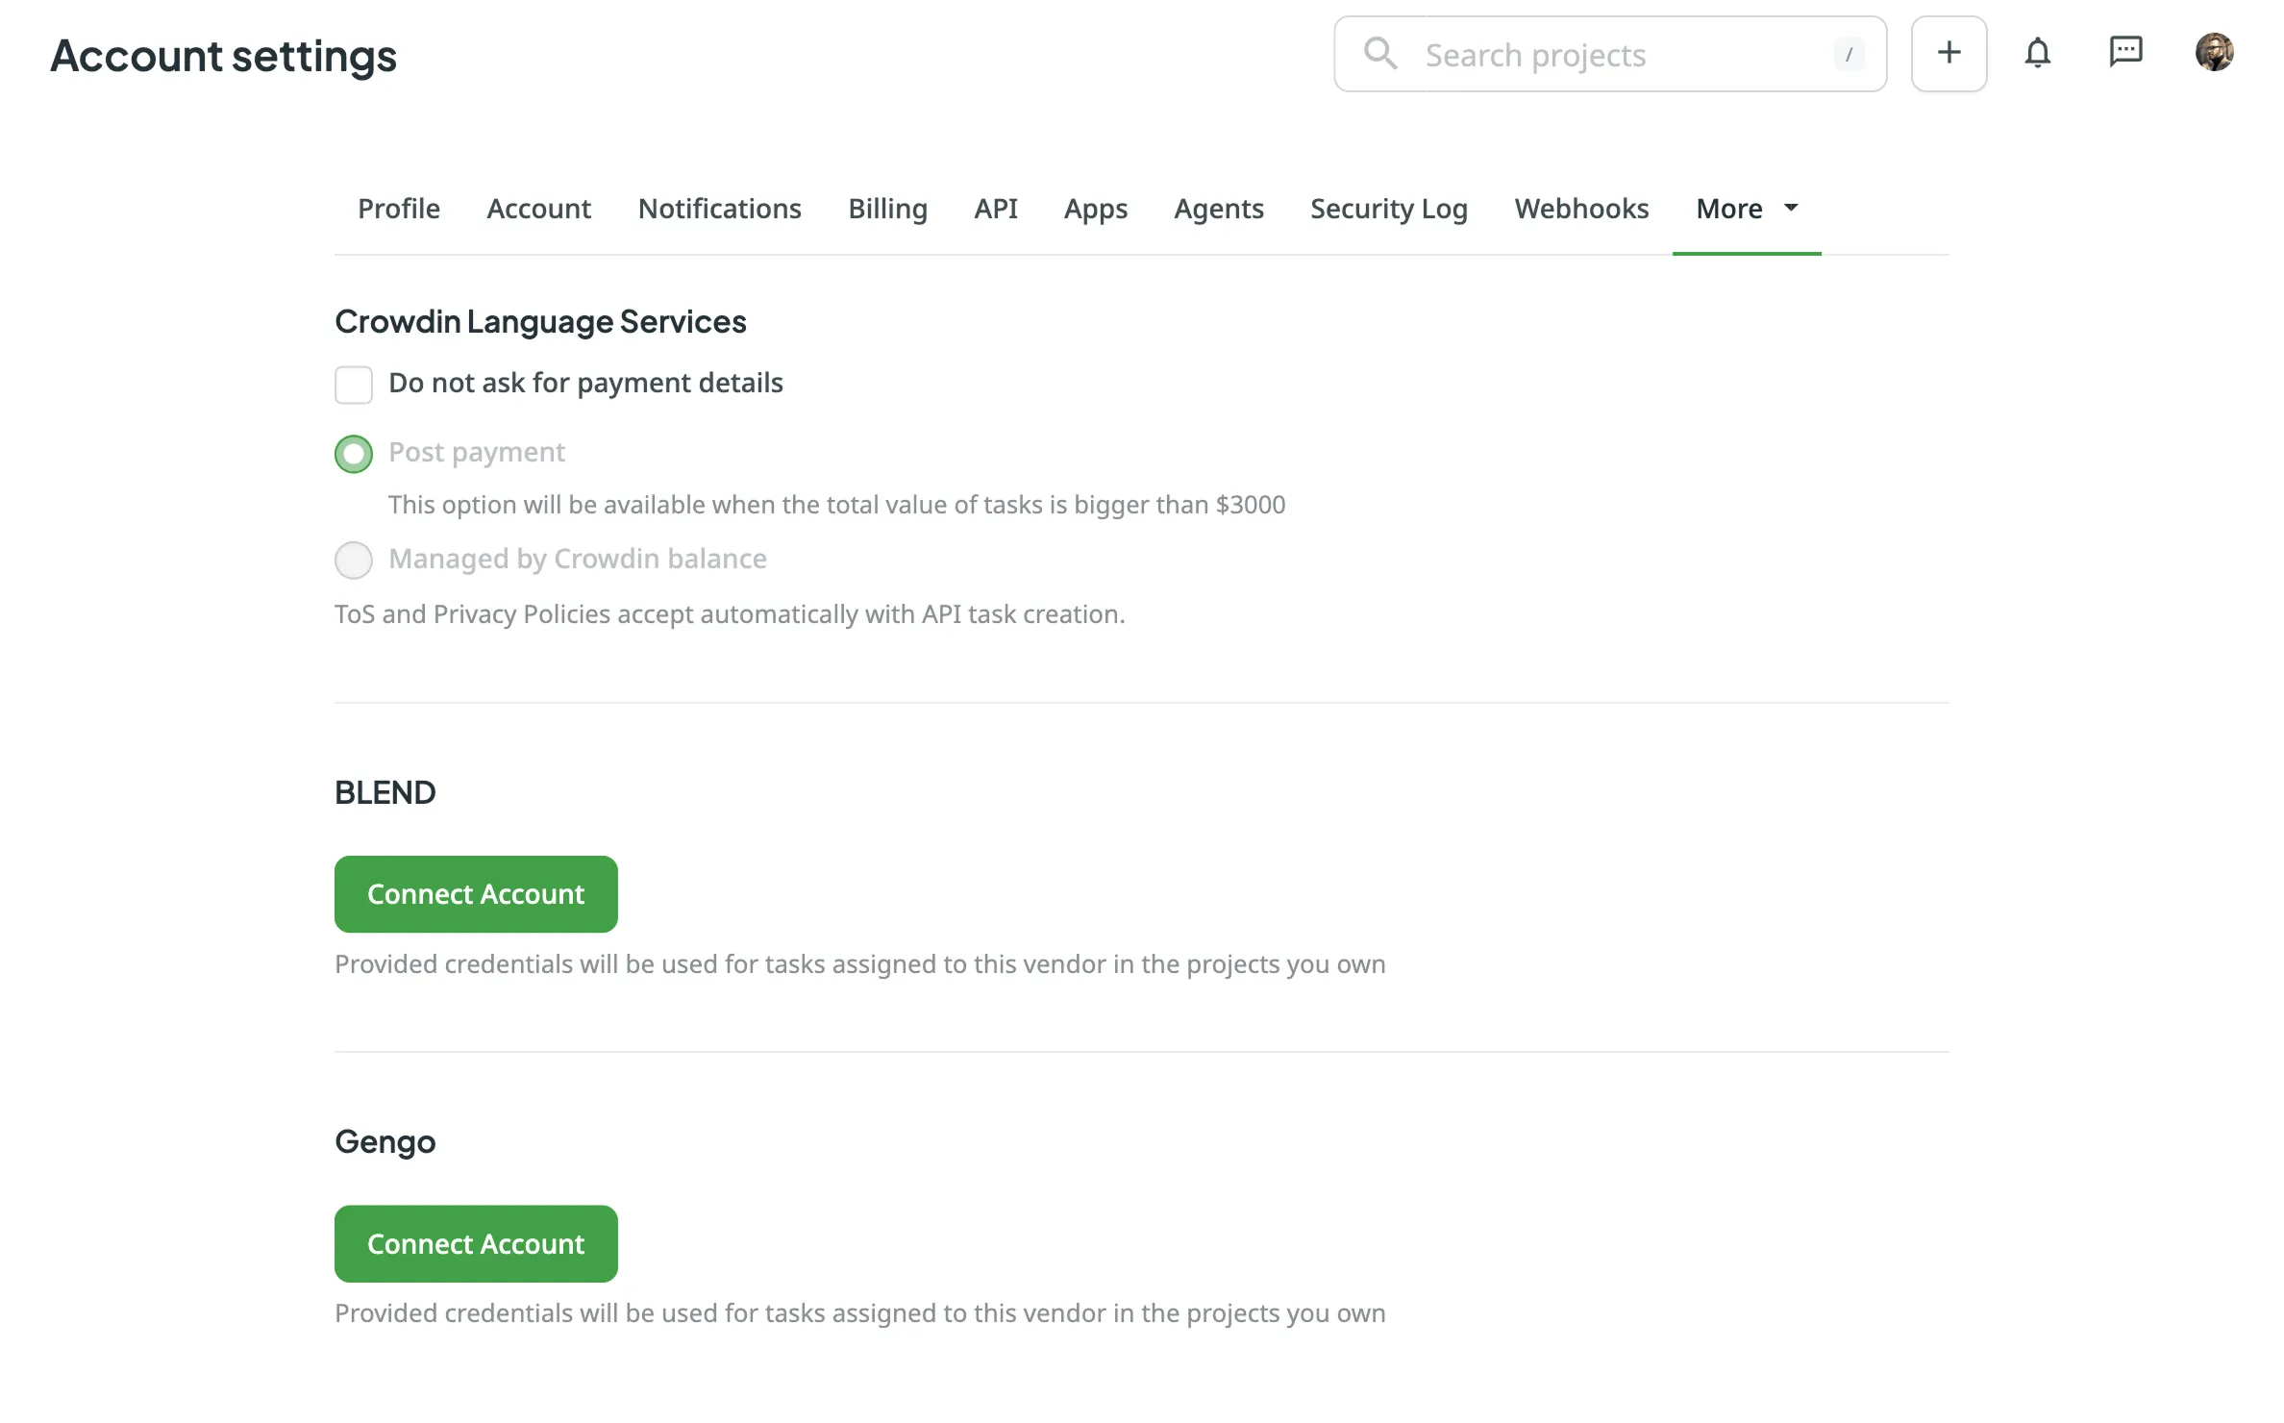Screen dimensions: 2284x1423
Task: Open notifications via the bell icon
Action: tap(2038, 53)
